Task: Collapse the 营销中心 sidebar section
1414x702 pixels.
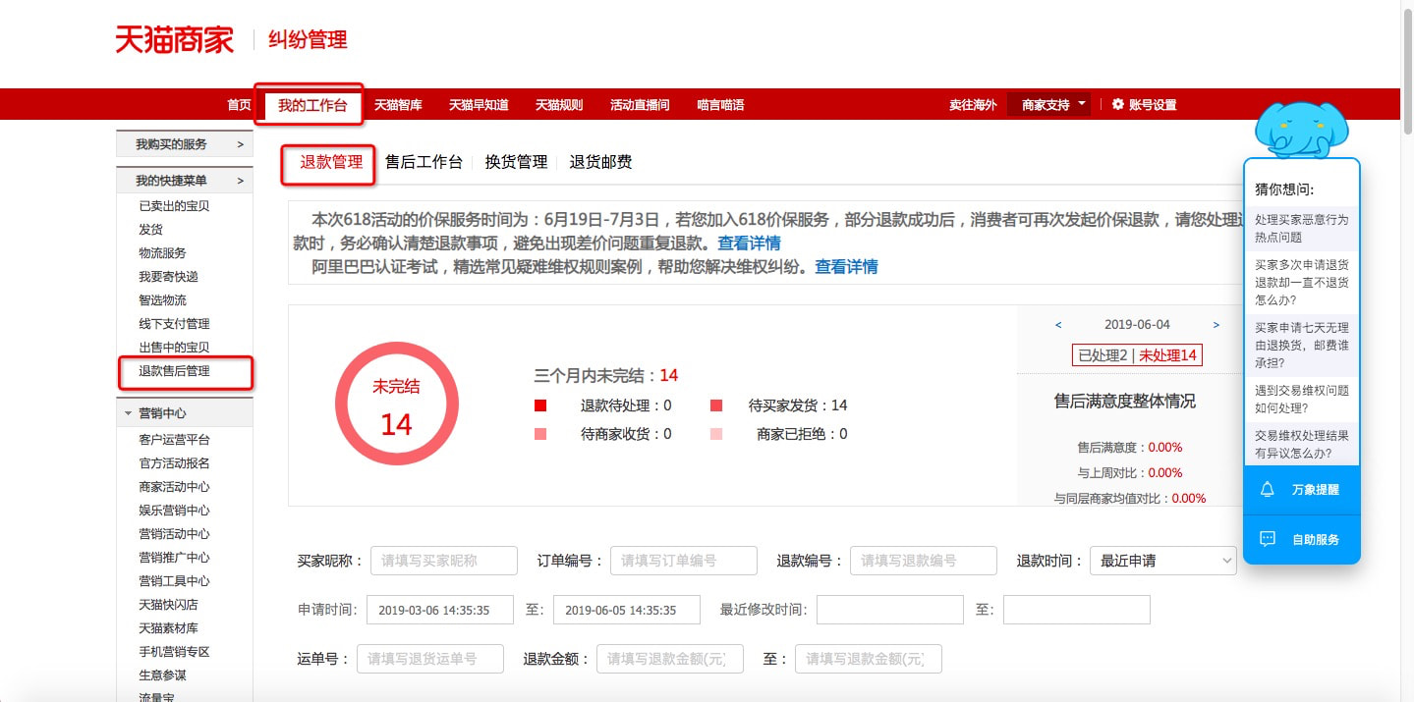Action: [x=128, y=413]
